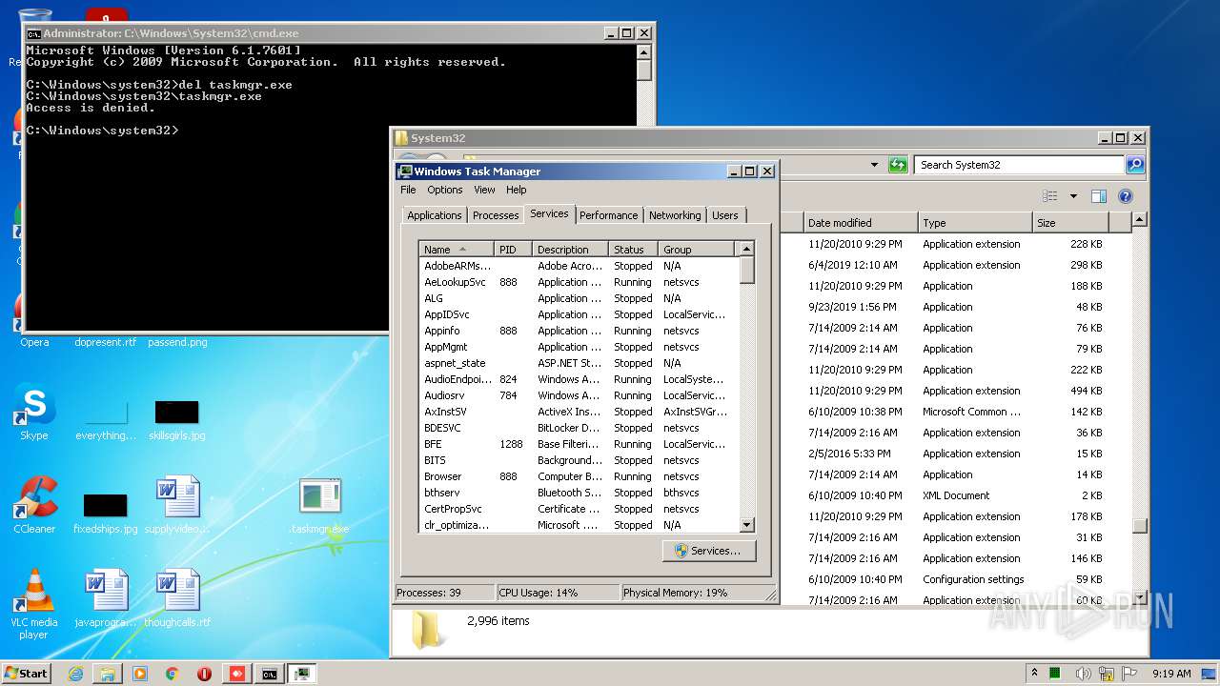
Task: Switch to the Users tab
Action: coord(724,215)
